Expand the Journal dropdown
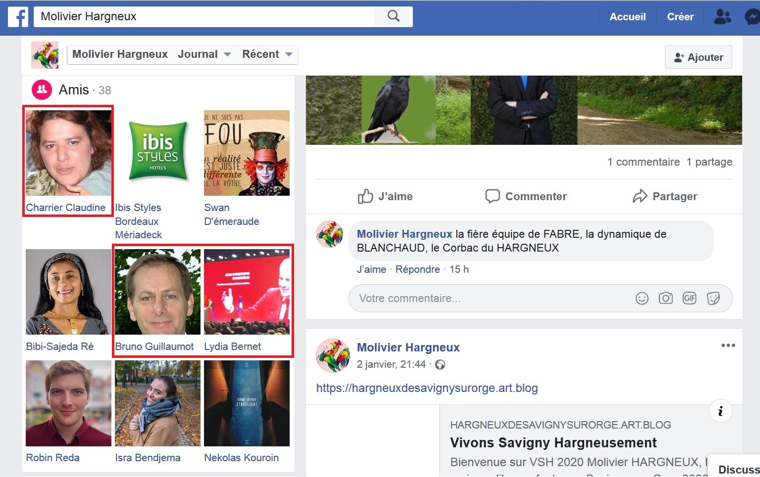The height and width of the screenshot is (477, 760). tap(204, 54)
